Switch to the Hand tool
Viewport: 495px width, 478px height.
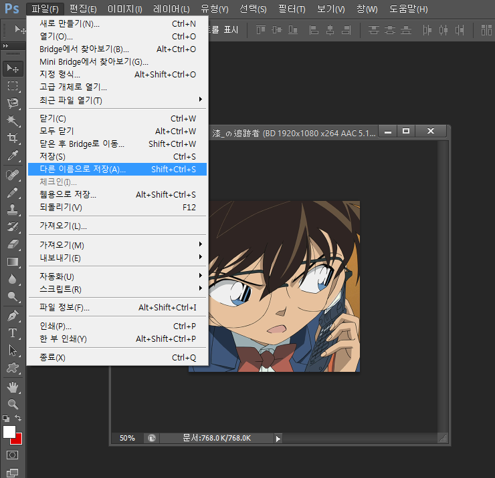pyautogui.click(x=13, y=387)
